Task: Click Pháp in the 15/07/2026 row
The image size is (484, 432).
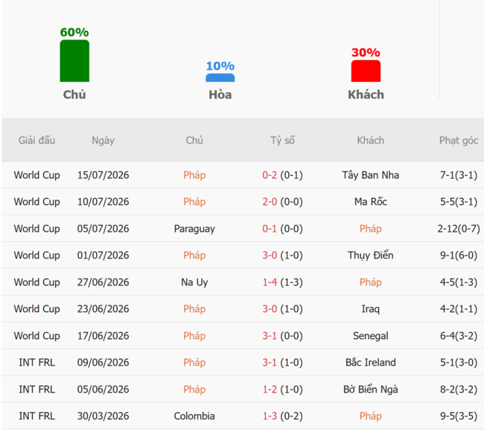Action: 194,175
